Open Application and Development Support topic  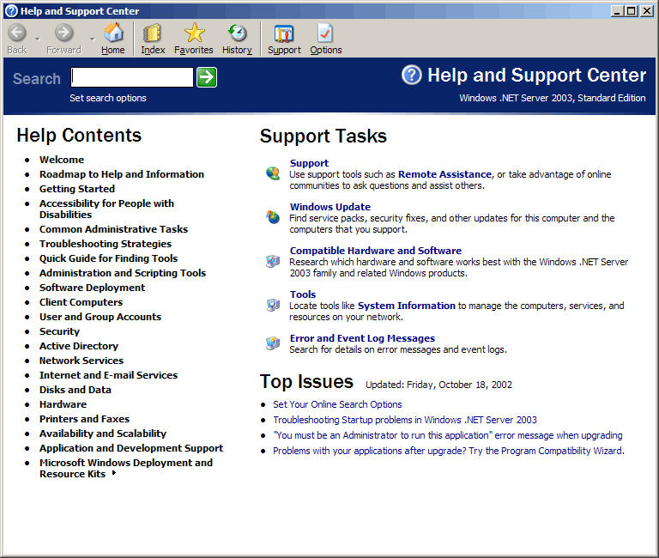[131, 448]
